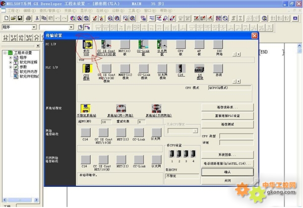Click the F7 coil ladder icon

tap(36, 37)
